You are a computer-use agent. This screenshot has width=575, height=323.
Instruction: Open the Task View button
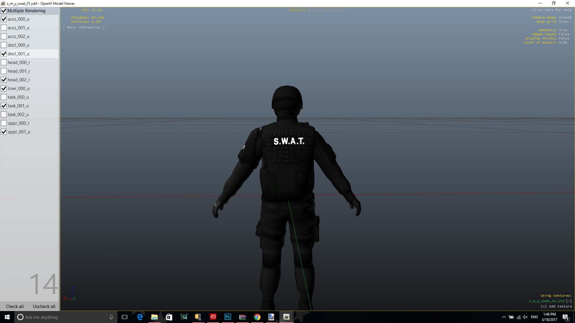pyautogui.click(x=125, y=317)
